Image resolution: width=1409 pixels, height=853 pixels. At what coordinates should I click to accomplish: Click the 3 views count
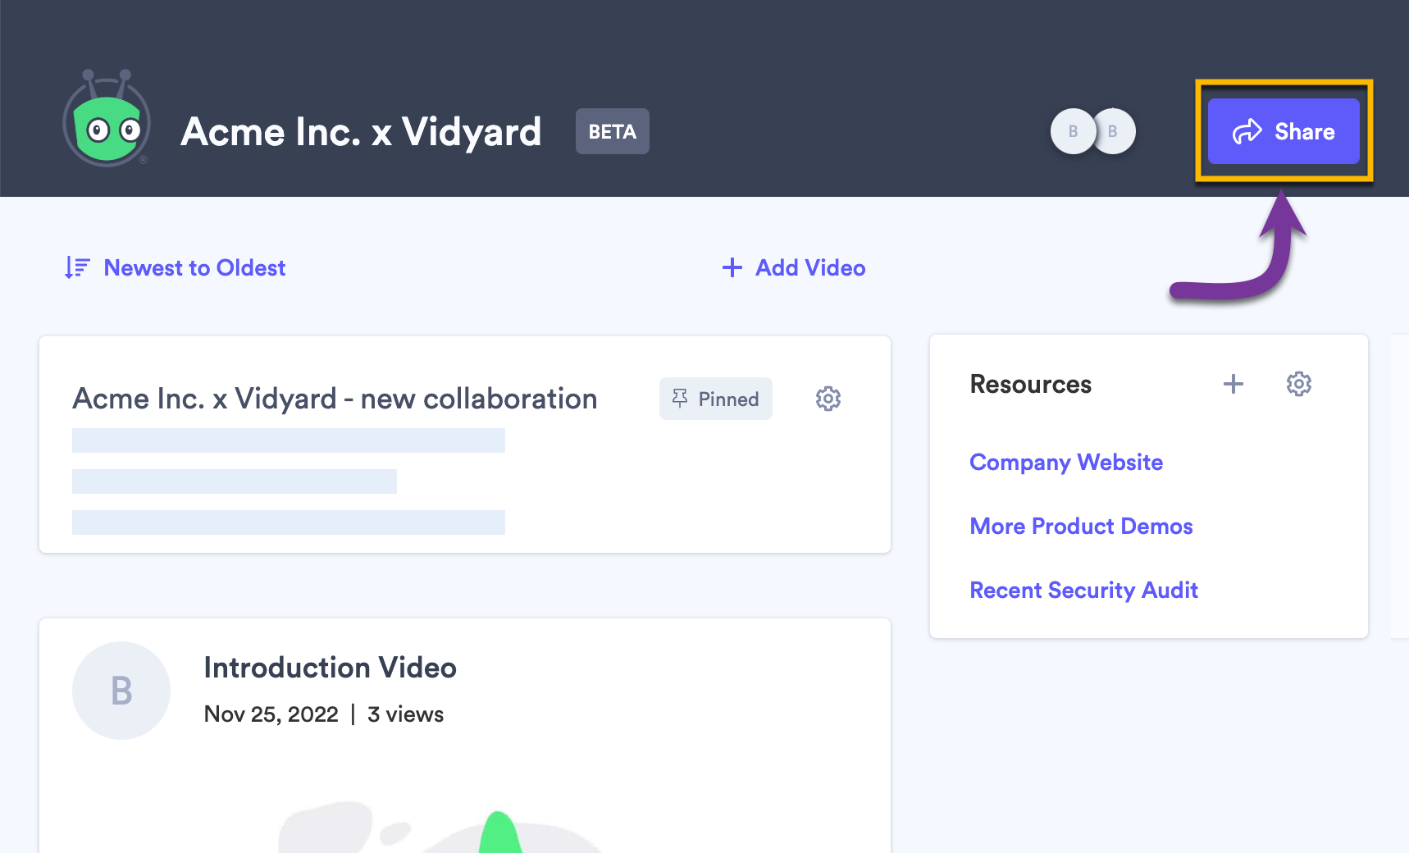pos(405,714)
